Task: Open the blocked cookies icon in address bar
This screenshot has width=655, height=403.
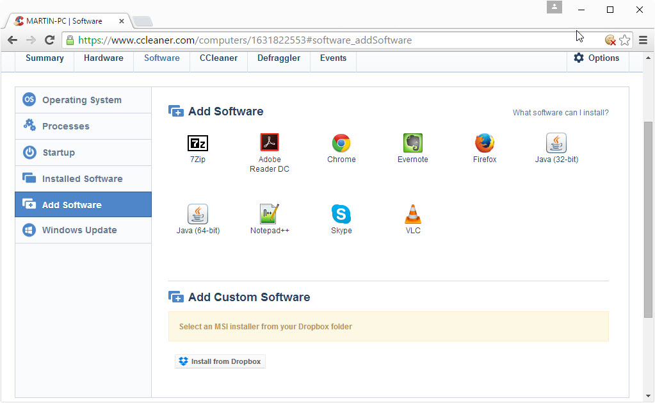Action: (x=610, y=40)
